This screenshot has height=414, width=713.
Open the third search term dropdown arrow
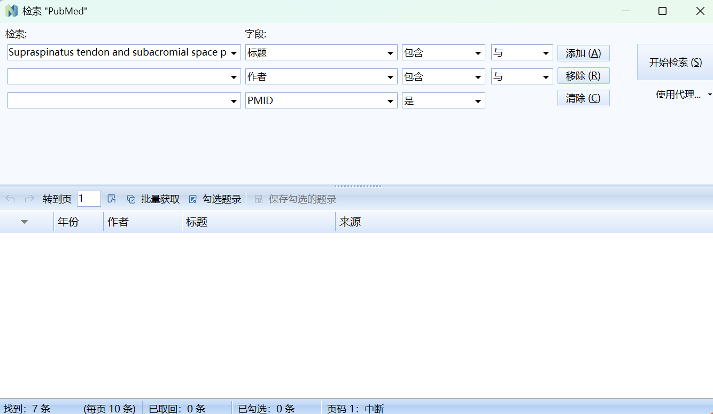coord(234,101)
